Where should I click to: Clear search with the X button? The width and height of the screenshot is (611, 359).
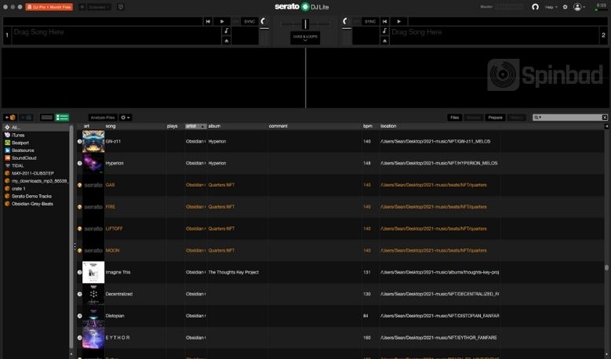coord(605,118)
